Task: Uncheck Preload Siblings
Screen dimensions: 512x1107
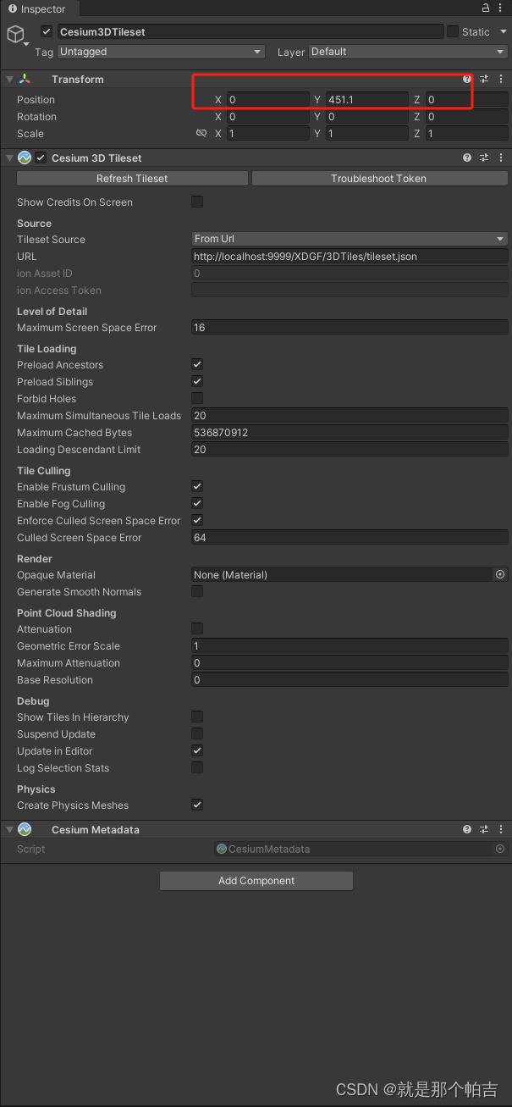Action: [197, 381]
